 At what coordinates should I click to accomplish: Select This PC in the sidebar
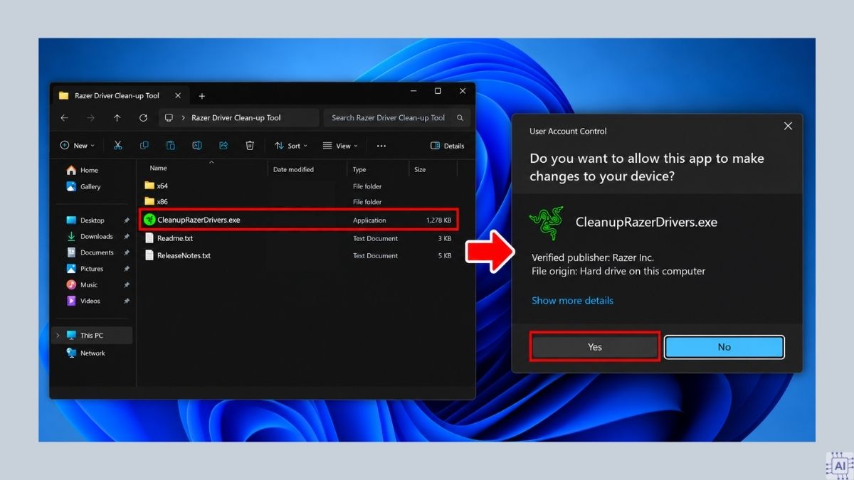coord(93,336)
